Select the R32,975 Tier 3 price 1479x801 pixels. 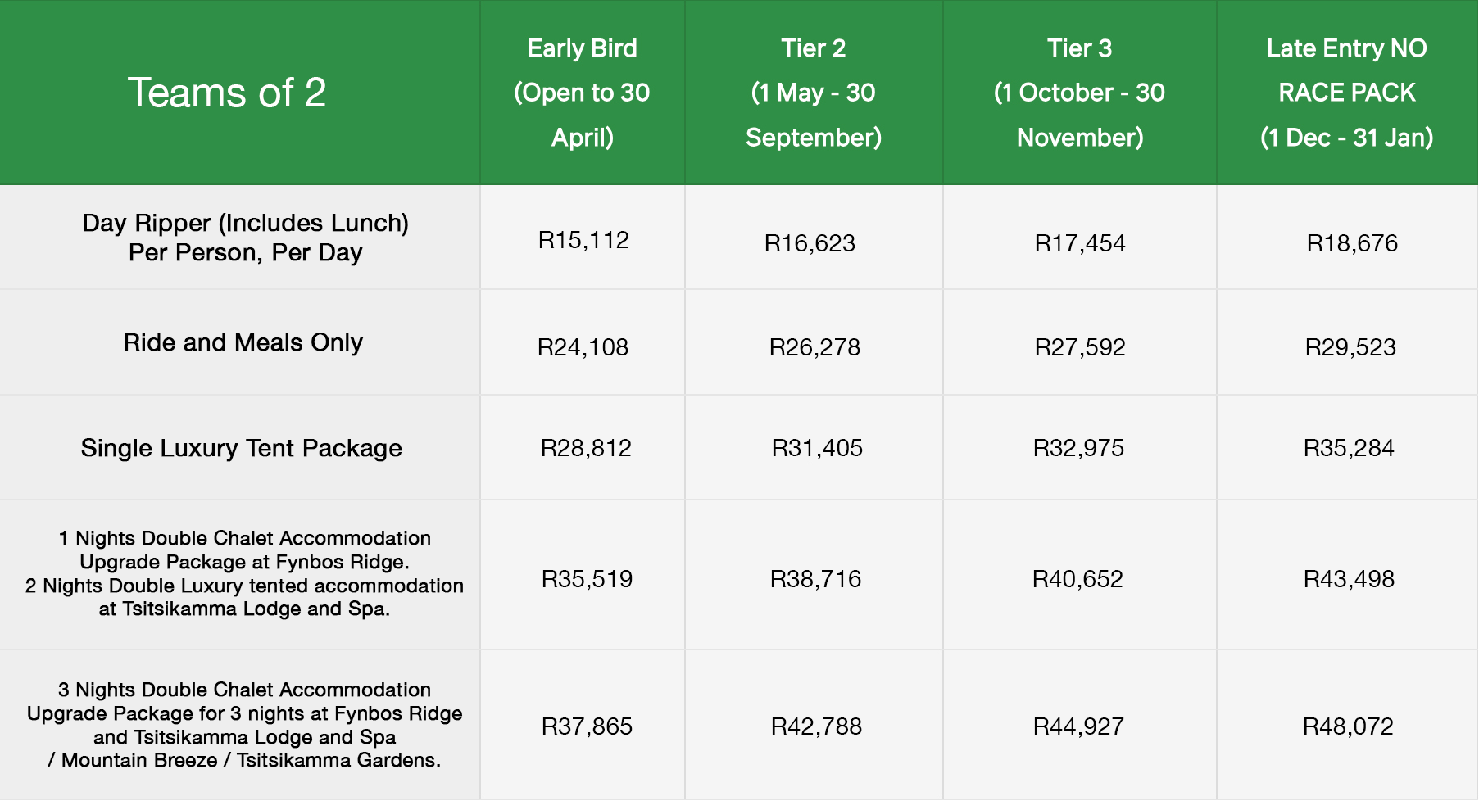(1078, 448)
